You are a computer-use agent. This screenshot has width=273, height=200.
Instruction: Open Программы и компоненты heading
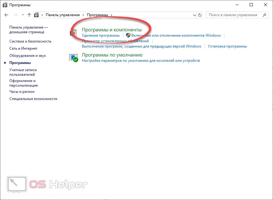[x=112, y=30]
